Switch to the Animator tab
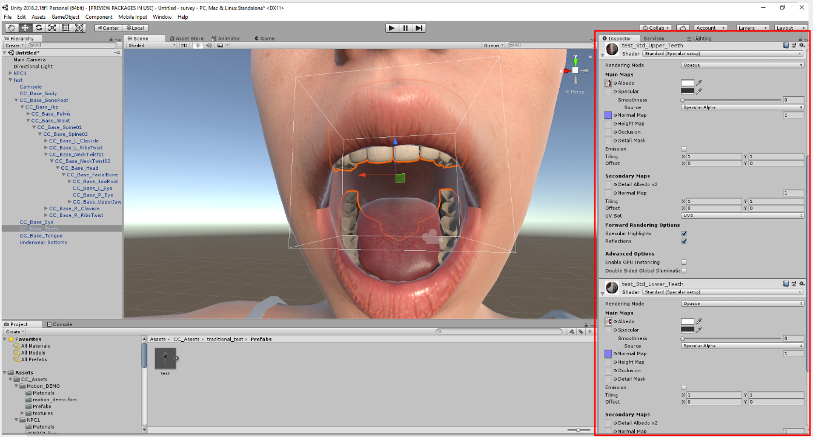Viewport: 813px width, 437px height. [225, 38]
